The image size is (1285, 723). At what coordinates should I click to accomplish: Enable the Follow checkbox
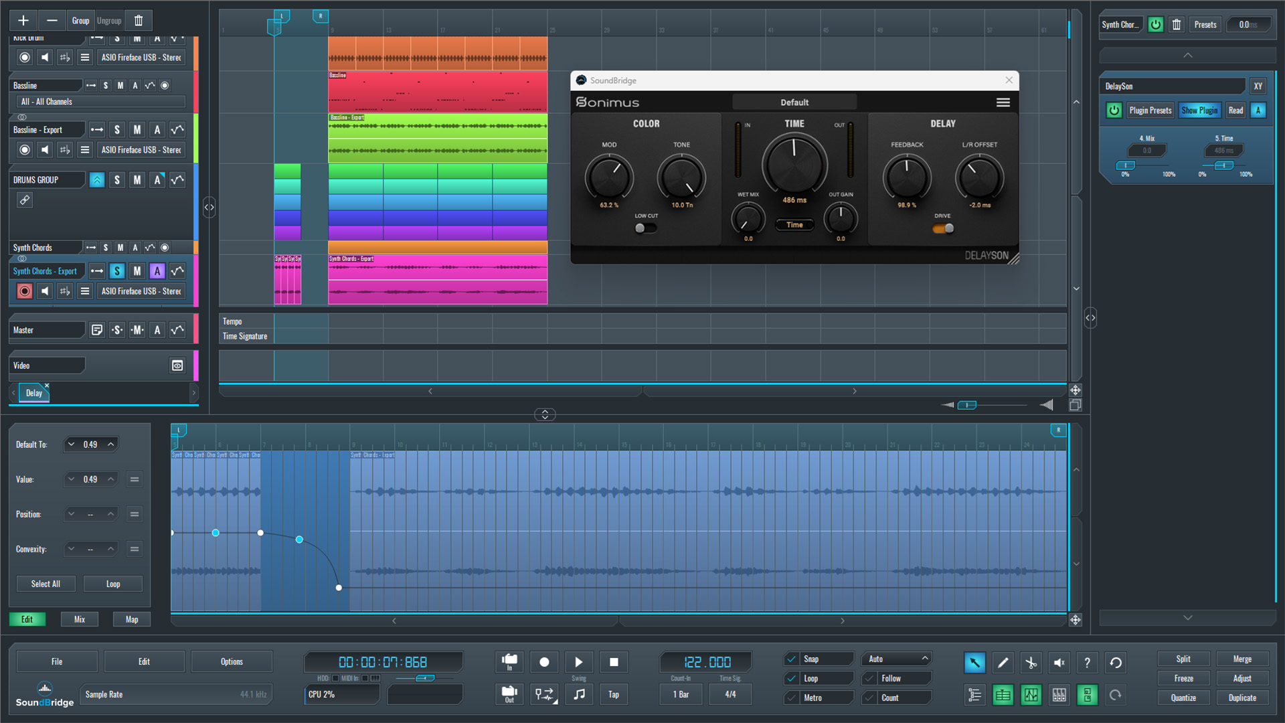tap(869, 679)
